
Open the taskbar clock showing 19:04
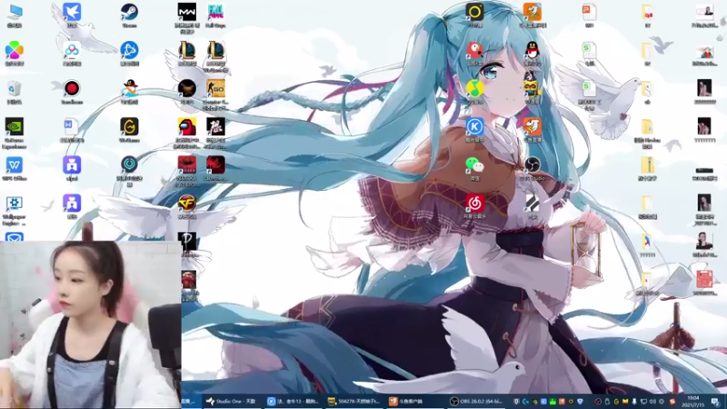tap(692, 401)
